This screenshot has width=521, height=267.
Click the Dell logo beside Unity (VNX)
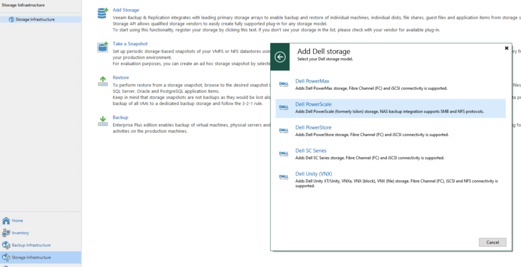point(284,177)
